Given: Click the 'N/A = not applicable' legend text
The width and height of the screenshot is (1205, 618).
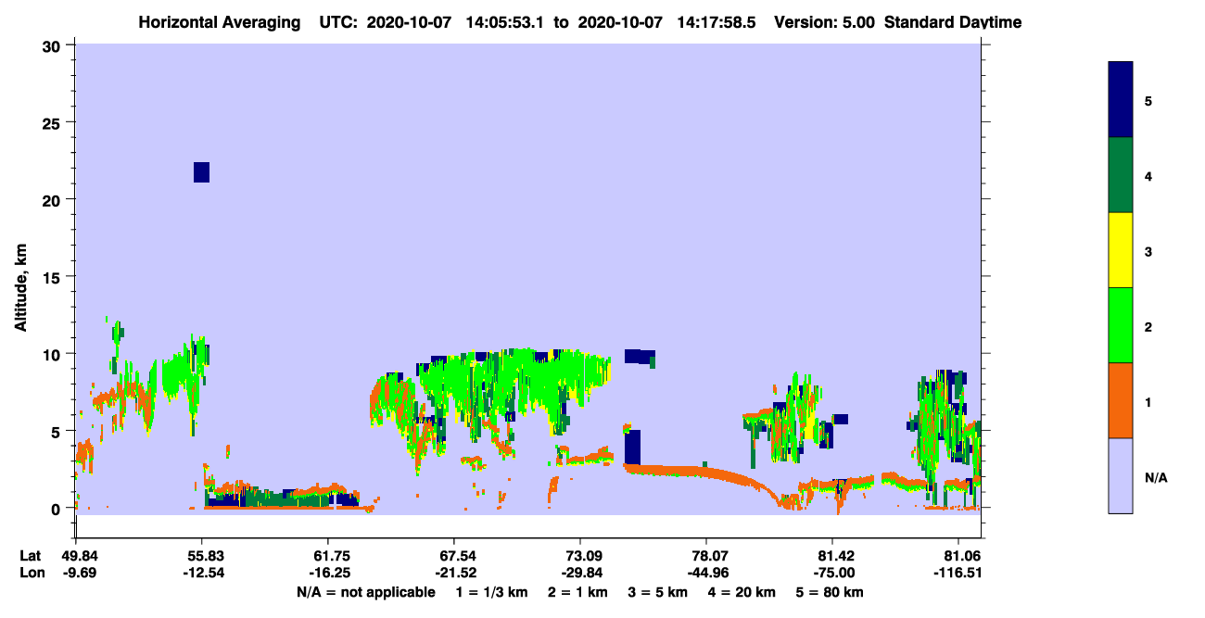Looking at the screenshot, I should coord(366,592).
